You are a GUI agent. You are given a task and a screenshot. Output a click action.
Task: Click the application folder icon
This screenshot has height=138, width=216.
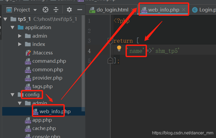pos(21,27)
